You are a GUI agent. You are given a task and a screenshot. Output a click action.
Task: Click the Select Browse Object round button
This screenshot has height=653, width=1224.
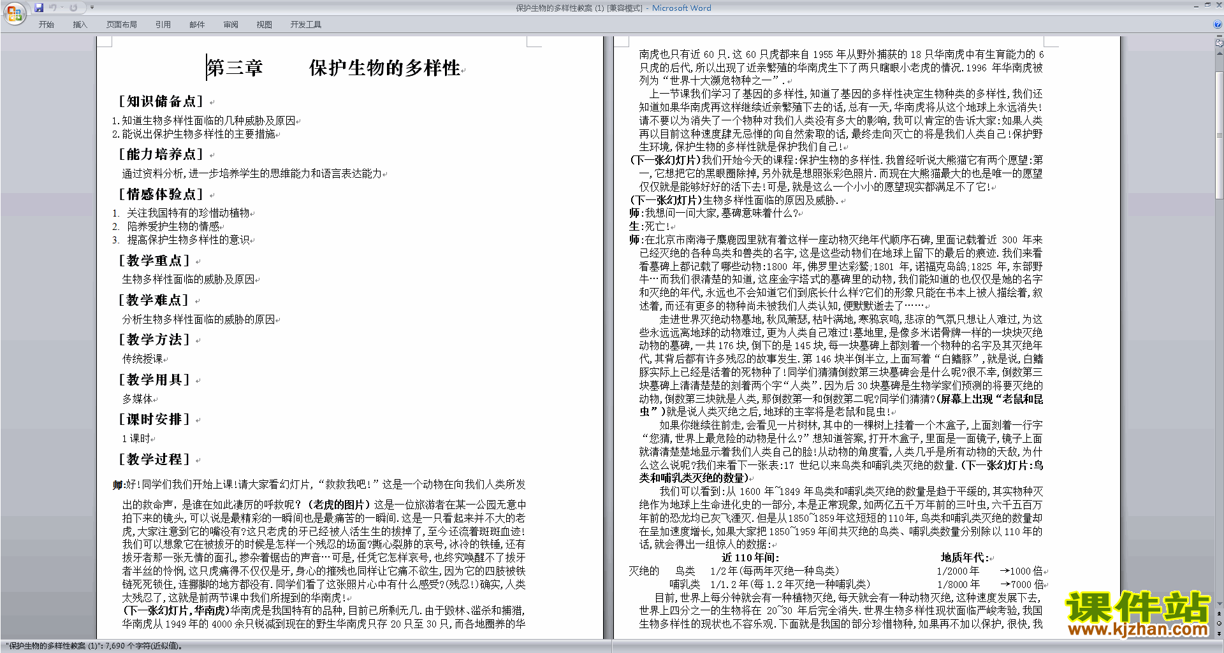click(x=1220, y=623)
